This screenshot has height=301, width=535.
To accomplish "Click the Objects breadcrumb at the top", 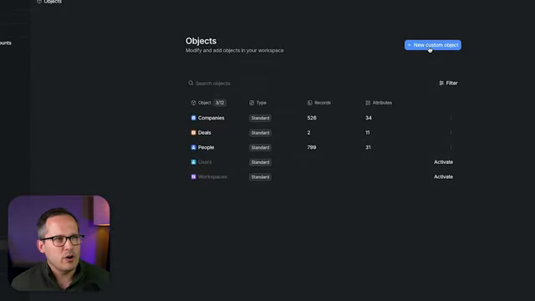I will [x=49, y=2].
